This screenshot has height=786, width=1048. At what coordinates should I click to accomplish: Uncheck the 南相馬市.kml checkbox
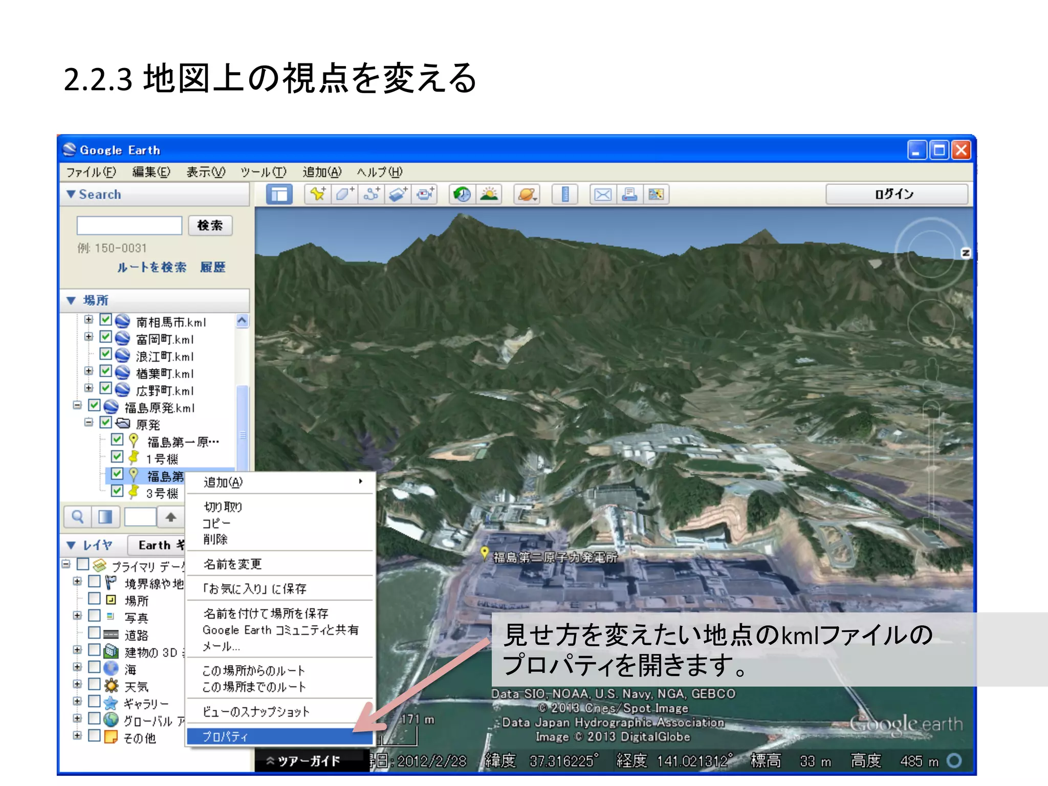tap(105, 320)
